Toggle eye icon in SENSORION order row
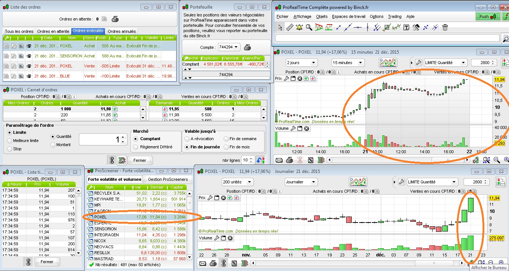This screenshot has width=509, height=271. [x=29, y=56]
